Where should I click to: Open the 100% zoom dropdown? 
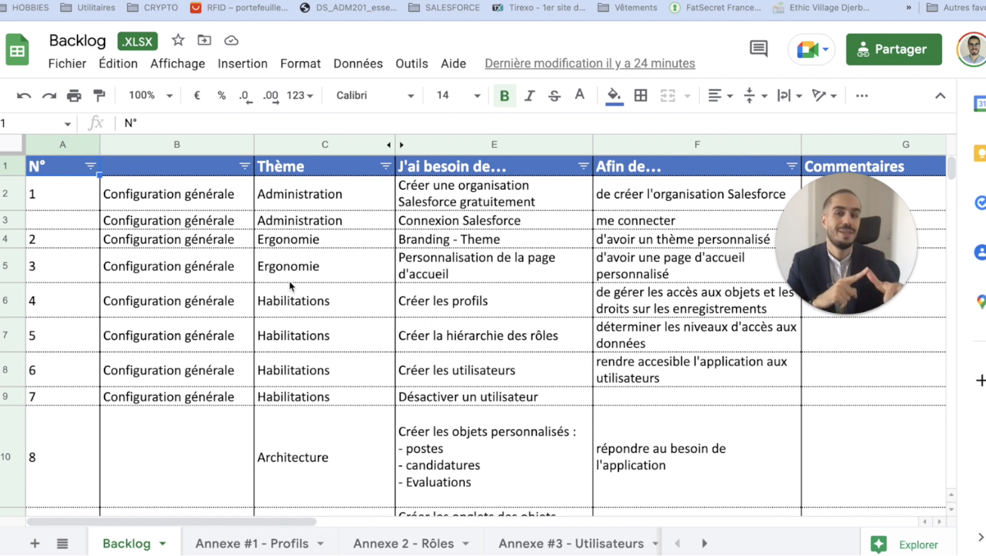(x=150, y=96)
